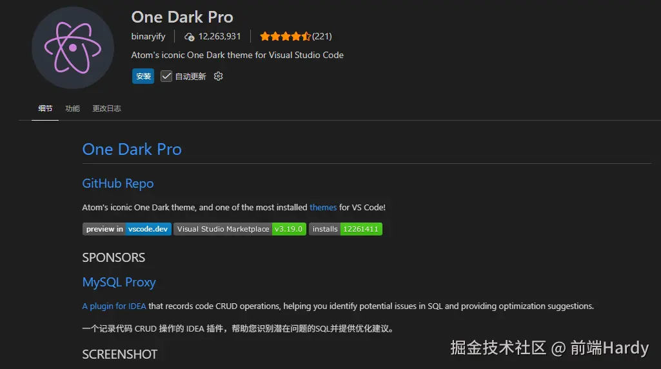Click the A plugin for IDEA link
This screenshot has height=369, width=661.
pos(113,306)
